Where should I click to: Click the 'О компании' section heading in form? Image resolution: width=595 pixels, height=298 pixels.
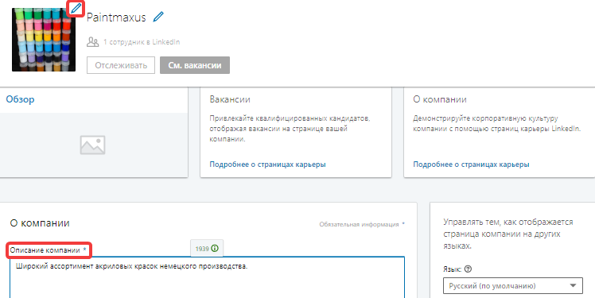coord(40,223)
